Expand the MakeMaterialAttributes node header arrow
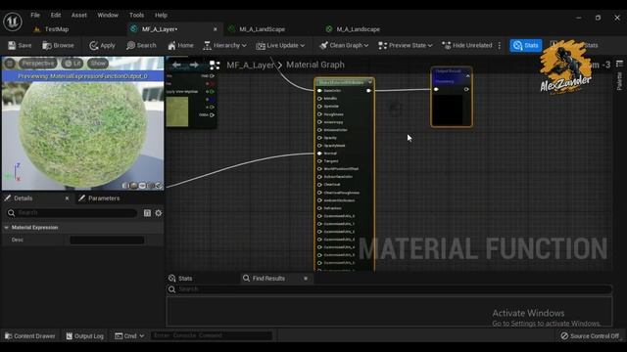This screenshot has height=352, width=627. (370, 82)
